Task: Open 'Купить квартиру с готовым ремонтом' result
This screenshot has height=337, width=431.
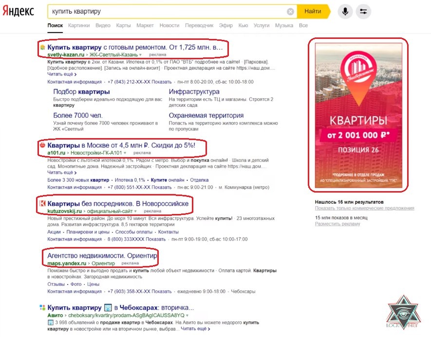Action: (x=135, y=47)
